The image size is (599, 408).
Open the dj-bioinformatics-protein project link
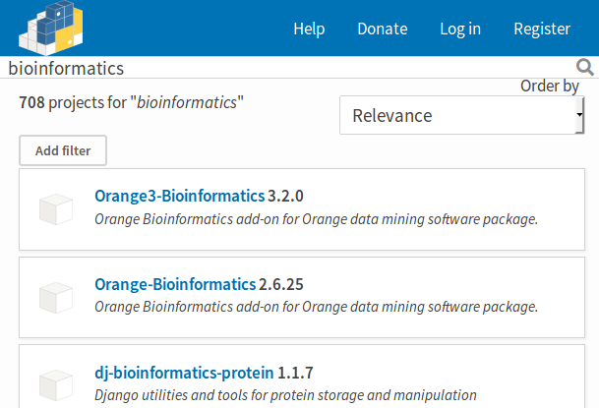(x=184, y=373)
